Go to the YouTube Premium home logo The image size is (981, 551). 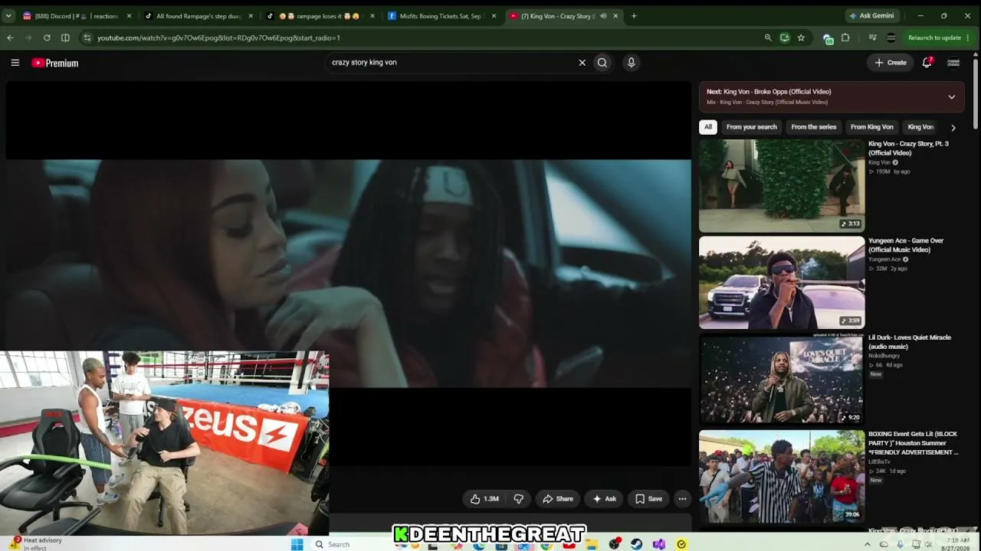[x=55, y=63]
